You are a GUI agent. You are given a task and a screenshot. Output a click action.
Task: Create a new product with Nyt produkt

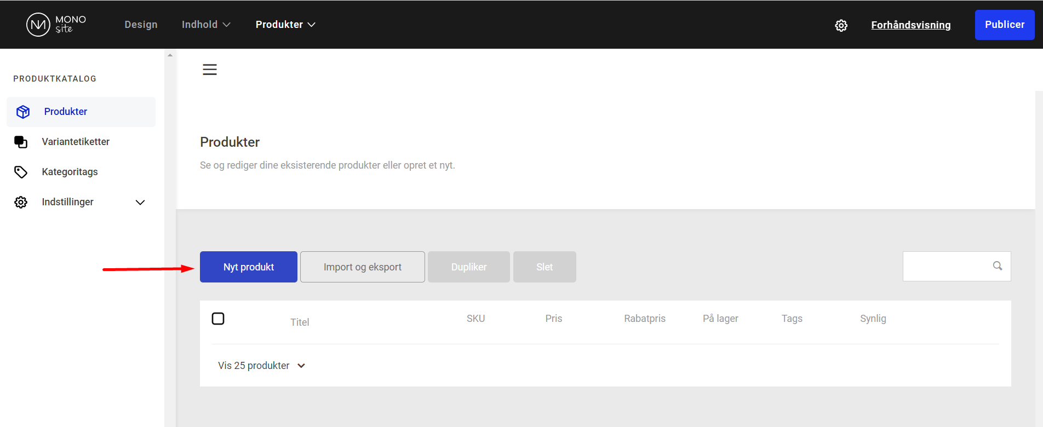(x=248, y=267)
